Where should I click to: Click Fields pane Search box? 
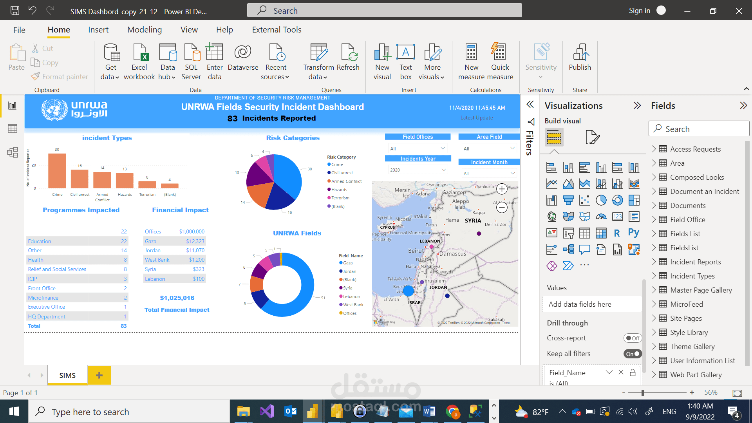(x=699, y=129)
